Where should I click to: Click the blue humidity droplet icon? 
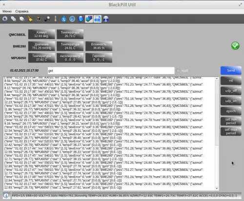point(64,19)
